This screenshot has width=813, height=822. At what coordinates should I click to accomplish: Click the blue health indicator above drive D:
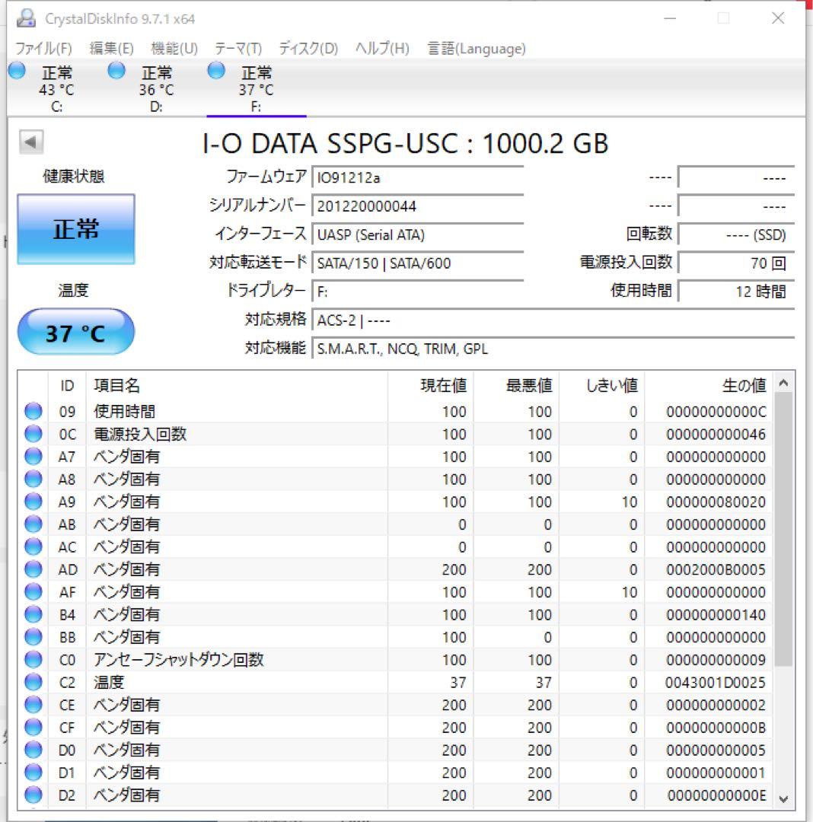[x=116, y=70]
